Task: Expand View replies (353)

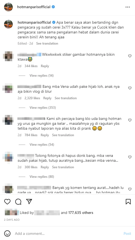Action: [x=43, y=108]
